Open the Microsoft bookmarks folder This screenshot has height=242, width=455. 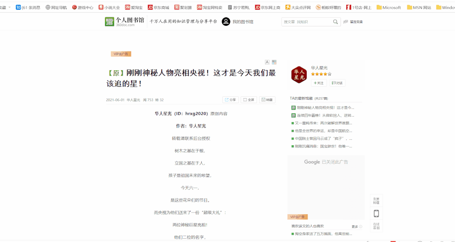pyautogui.click(x=388, y=7)
